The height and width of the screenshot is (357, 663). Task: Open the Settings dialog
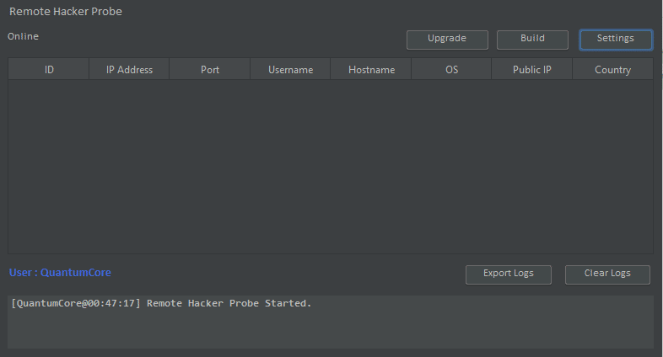(x=615, y=40)
